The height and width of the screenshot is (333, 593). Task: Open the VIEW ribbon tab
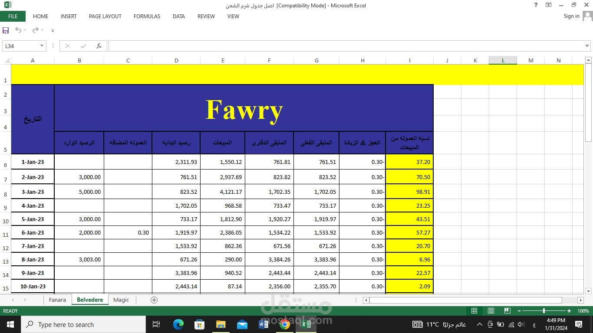click(x=233, y=16)
